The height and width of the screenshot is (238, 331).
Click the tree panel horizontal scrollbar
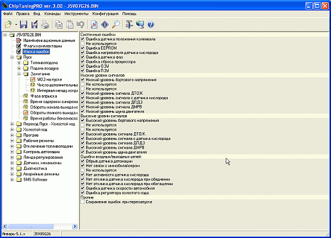(39, 226)
